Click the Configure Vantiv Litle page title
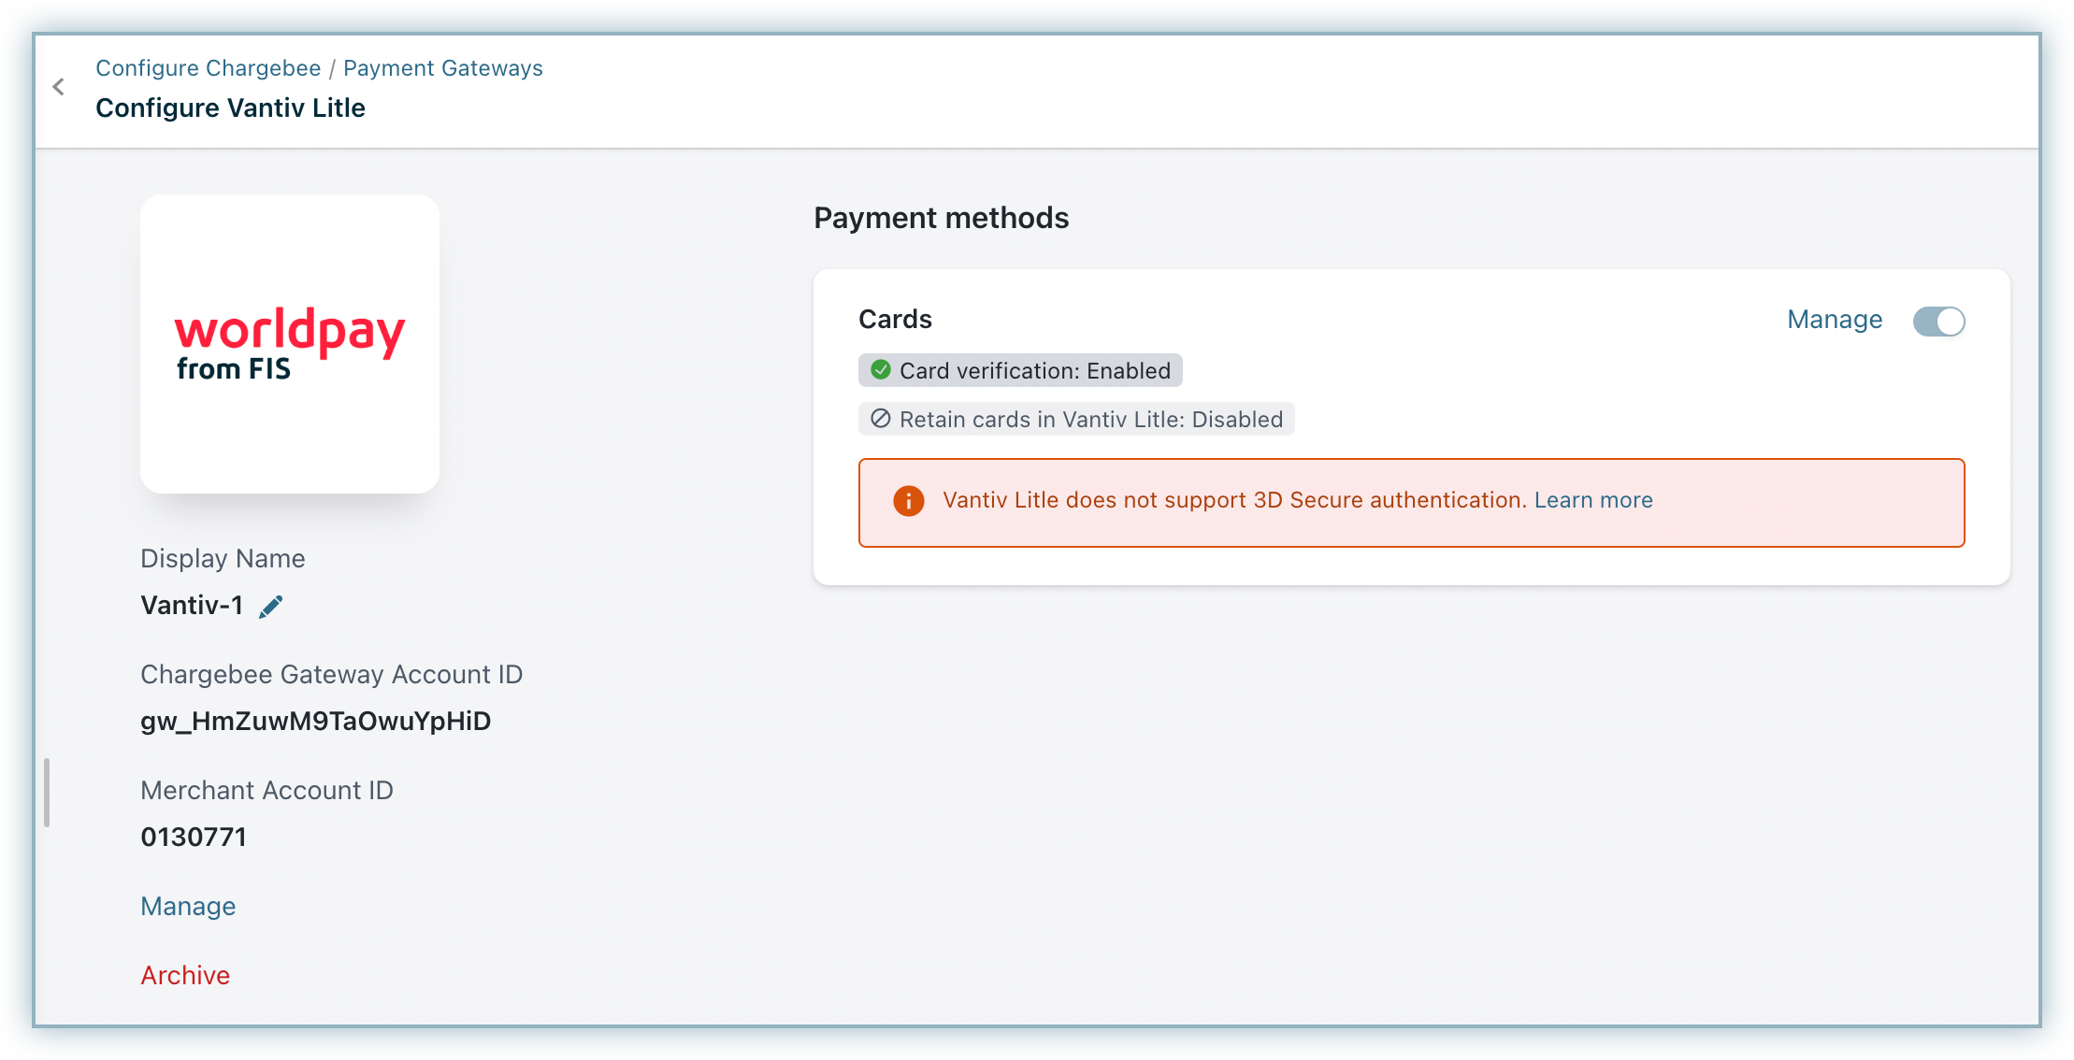Screen dimensions: 2074x1060 click(230, 107)
